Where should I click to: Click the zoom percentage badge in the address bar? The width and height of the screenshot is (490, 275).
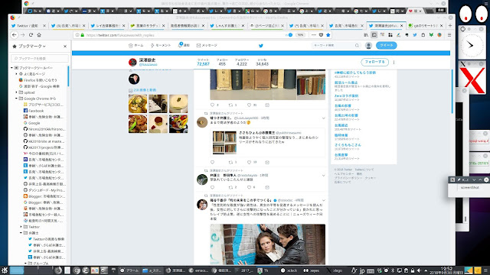tap(300, 35)
